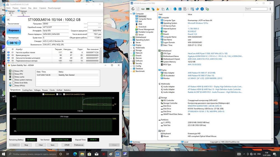The image size is (280, 157).
Task: Expand the Network tree node
Action: (131, 53)
